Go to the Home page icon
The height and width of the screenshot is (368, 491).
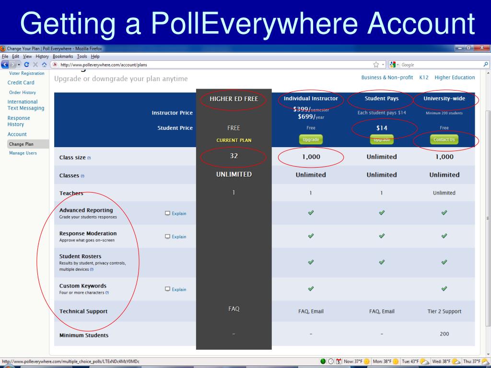[x=45, y=65]
